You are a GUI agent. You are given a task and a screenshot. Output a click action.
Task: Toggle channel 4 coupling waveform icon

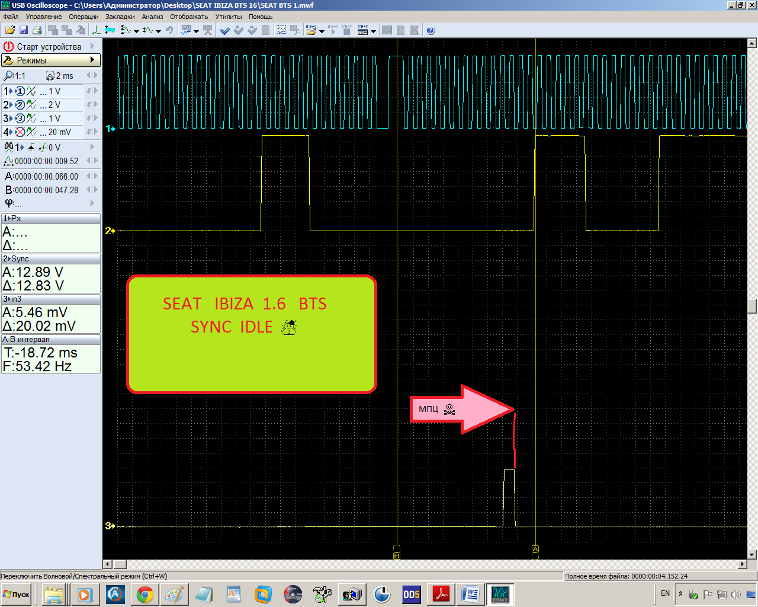[x=31, y=132]
